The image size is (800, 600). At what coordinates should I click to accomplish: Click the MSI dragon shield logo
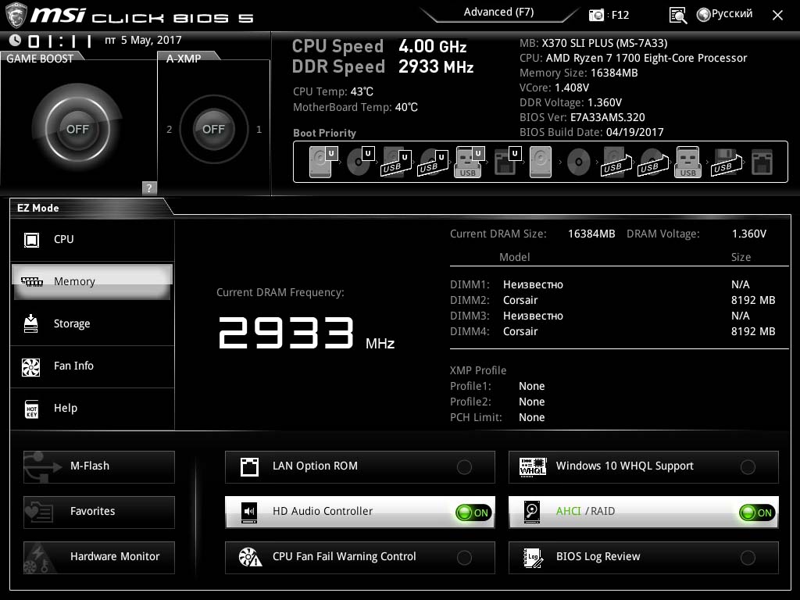pyautogui.click(x=16, y=16)
